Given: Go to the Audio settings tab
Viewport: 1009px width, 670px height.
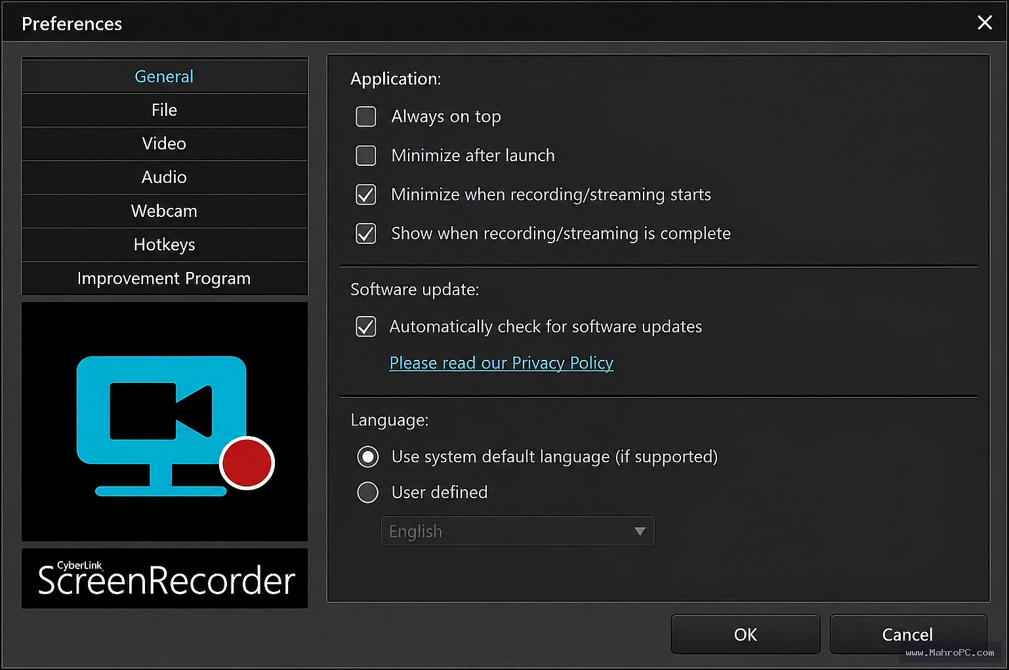Looking at the screenshot, I should pos(164,177).
